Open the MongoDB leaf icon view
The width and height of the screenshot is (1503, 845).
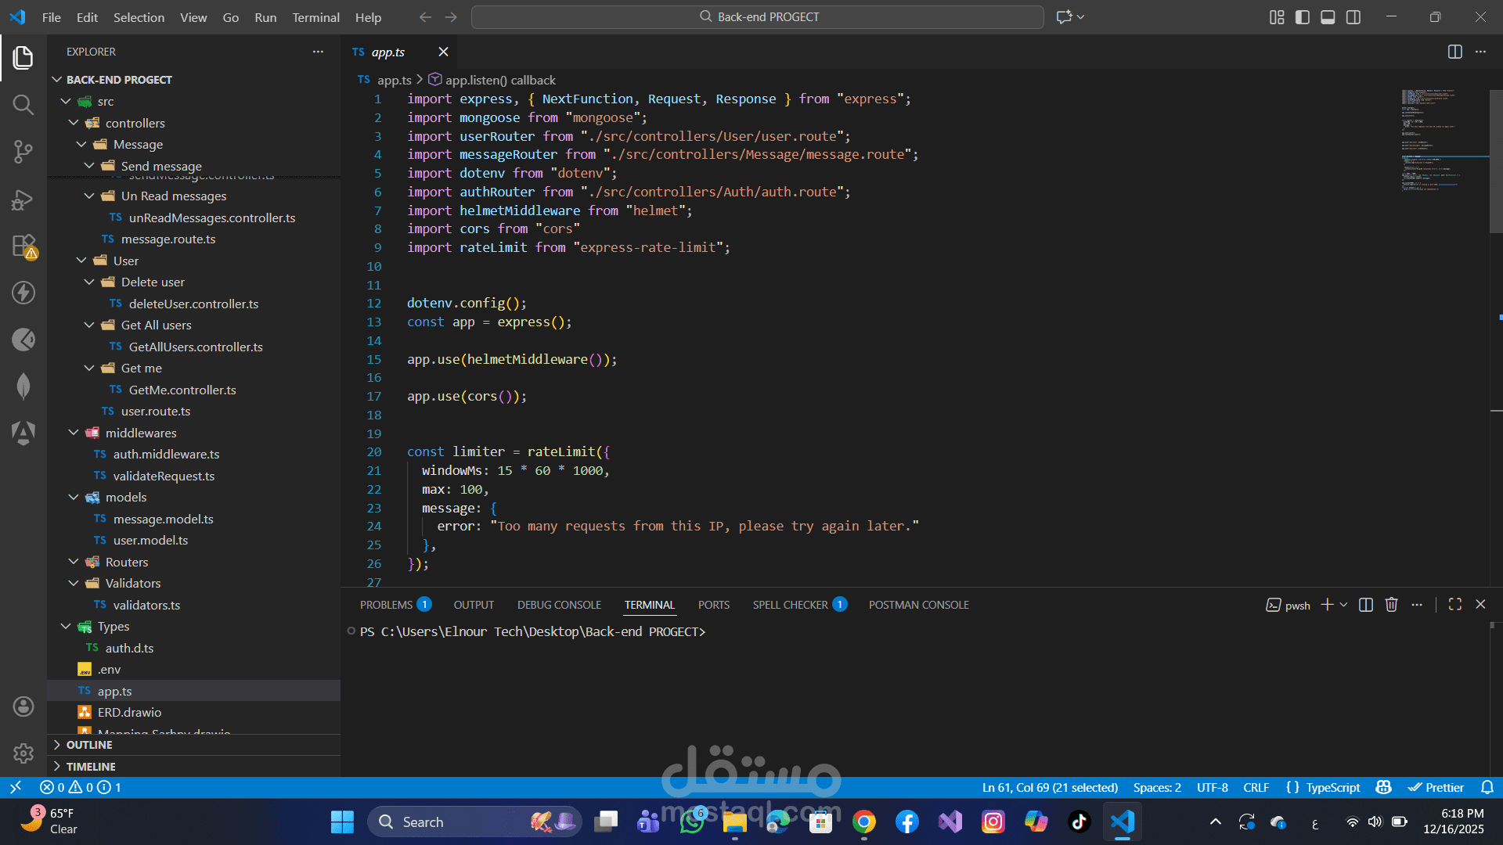pyautogui.click(x=23, y=386)
